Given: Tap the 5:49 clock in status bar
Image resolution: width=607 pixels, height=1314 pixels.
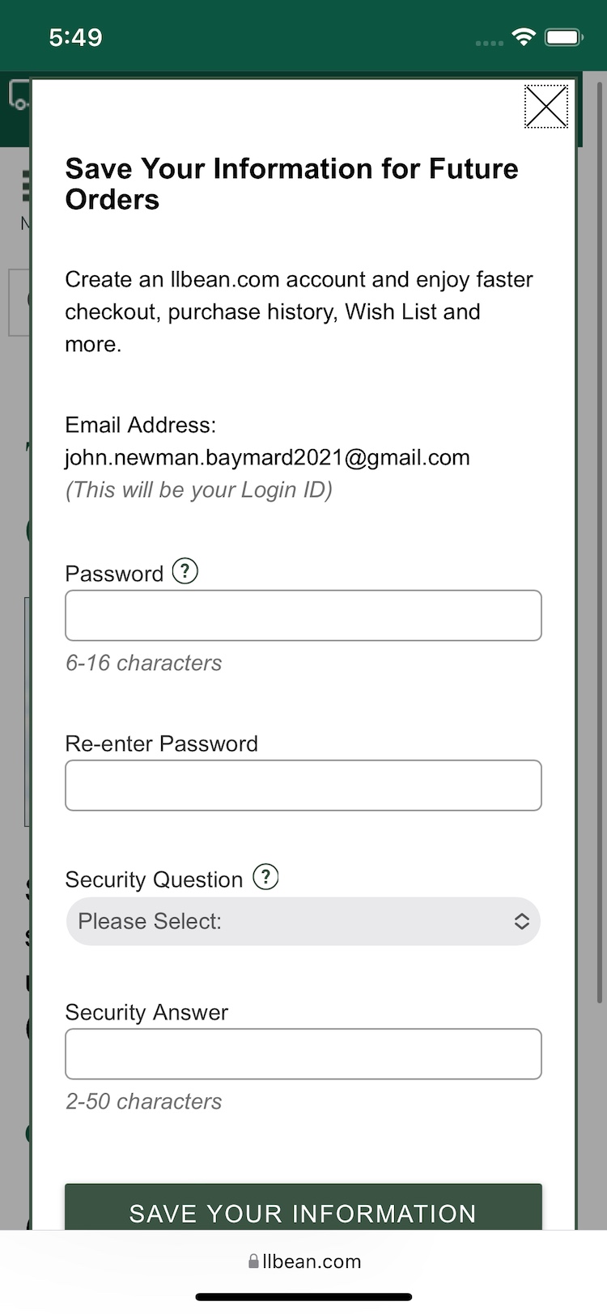Looking at the screenshot, I should click(x=75, y=37).
